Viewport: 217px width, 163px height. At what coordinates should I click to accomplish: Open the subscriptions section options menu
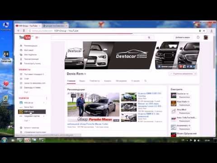(47, 98)
